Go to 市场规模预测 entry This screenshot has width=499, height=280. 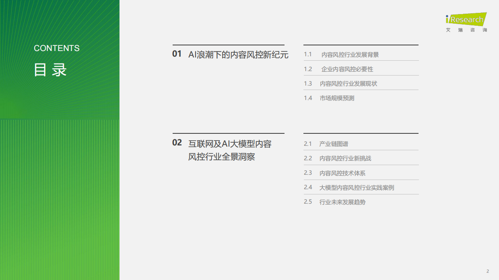[337, 98]
